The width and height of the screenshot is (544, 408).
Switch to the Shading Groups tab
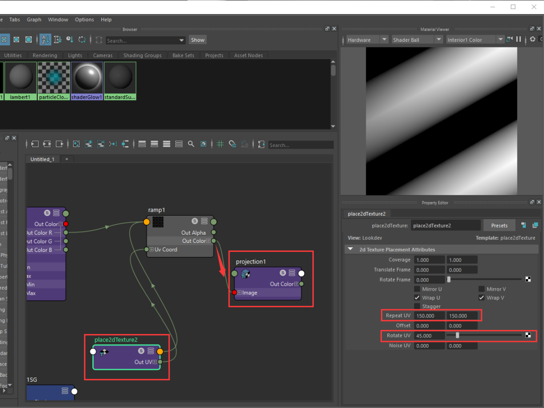142,55
